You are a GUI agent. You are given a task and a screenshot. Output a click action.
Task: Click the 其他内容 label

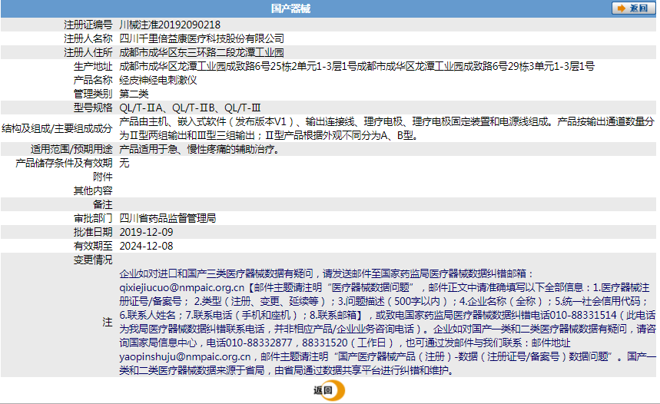tap(93, 191)
